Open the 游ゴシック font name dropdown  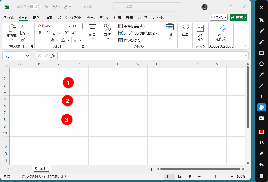pos(69,26)
